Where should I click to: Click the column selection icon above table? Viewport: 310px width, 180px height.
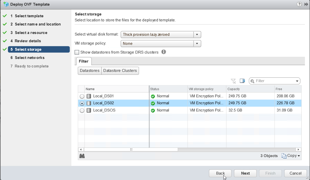tap(242, 81)
